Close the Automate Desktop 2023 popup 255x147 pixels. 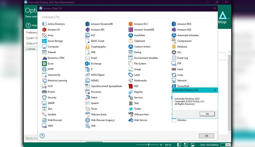tap(215, 90)
